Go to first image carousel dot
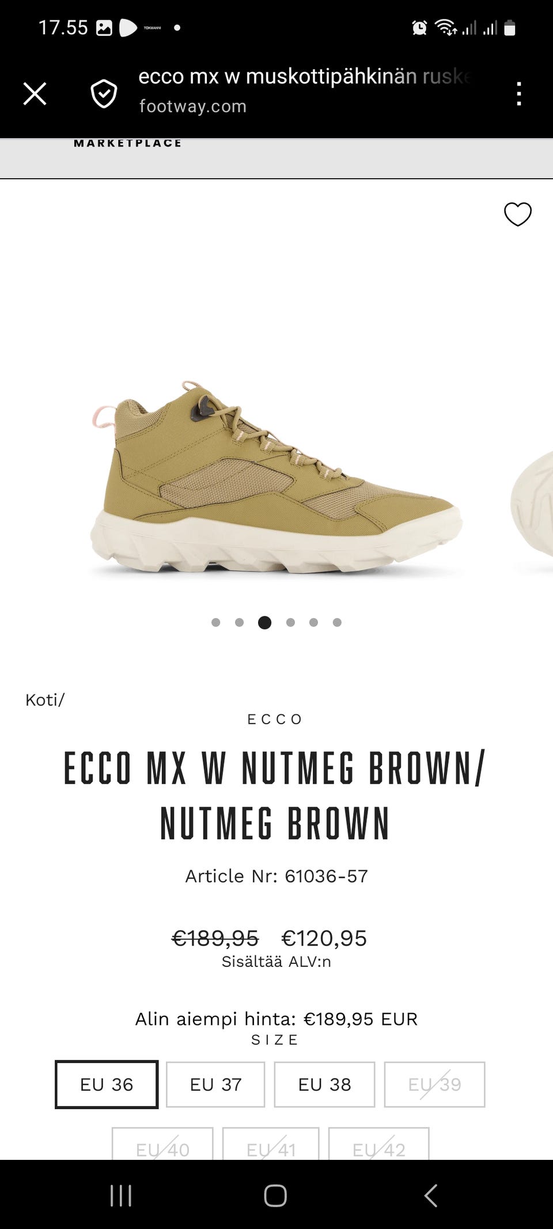The width and height of the screenshot is (553, 1229). [x=216, y=622]
